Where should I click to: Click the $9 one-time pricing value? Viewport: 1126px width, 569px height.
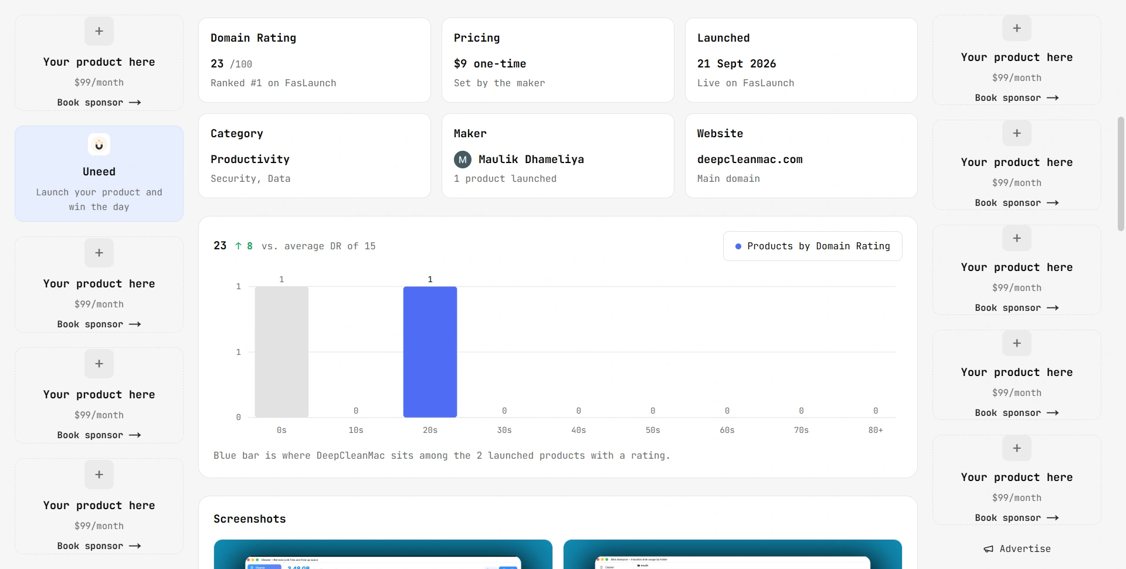(x=490, y=64)
